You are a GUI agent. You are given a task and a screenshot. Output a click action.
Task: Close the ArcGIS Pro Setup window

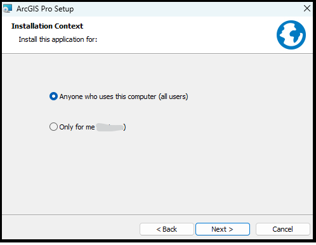tap(307, 8)
